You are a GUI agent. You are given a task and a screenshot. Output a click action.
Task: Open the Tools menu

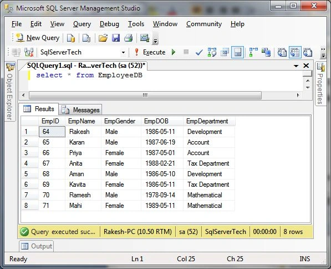[x=136, y=24]
